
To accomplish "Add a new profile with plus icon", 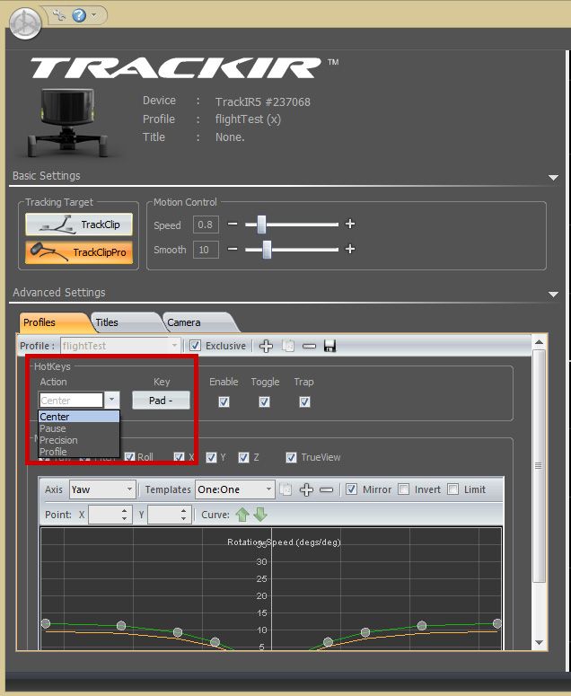I will (x=267, y=346).
